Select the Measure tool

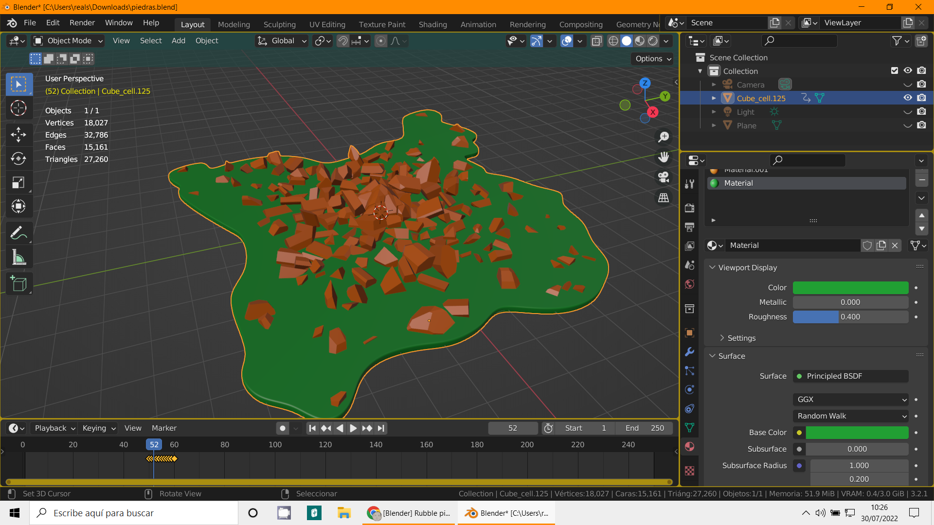18,258
